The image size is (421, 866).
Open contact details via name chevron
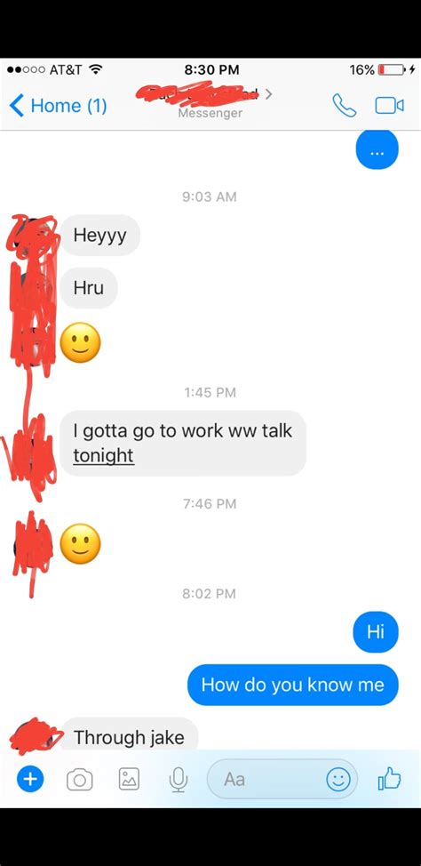click(268, 94)
